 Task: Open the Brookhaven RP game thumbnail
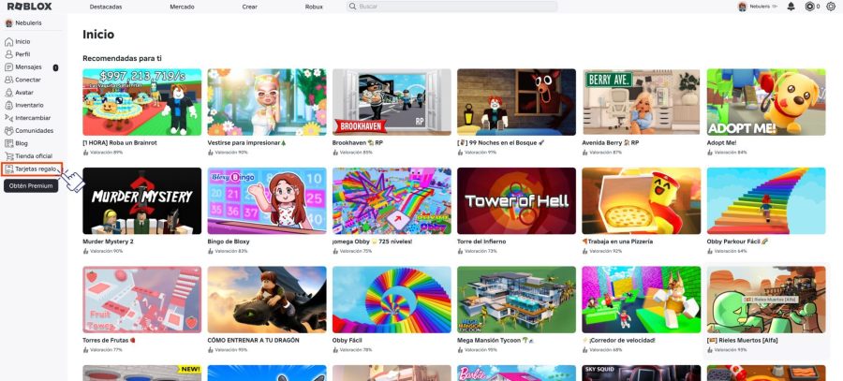[x=392, y=102]
